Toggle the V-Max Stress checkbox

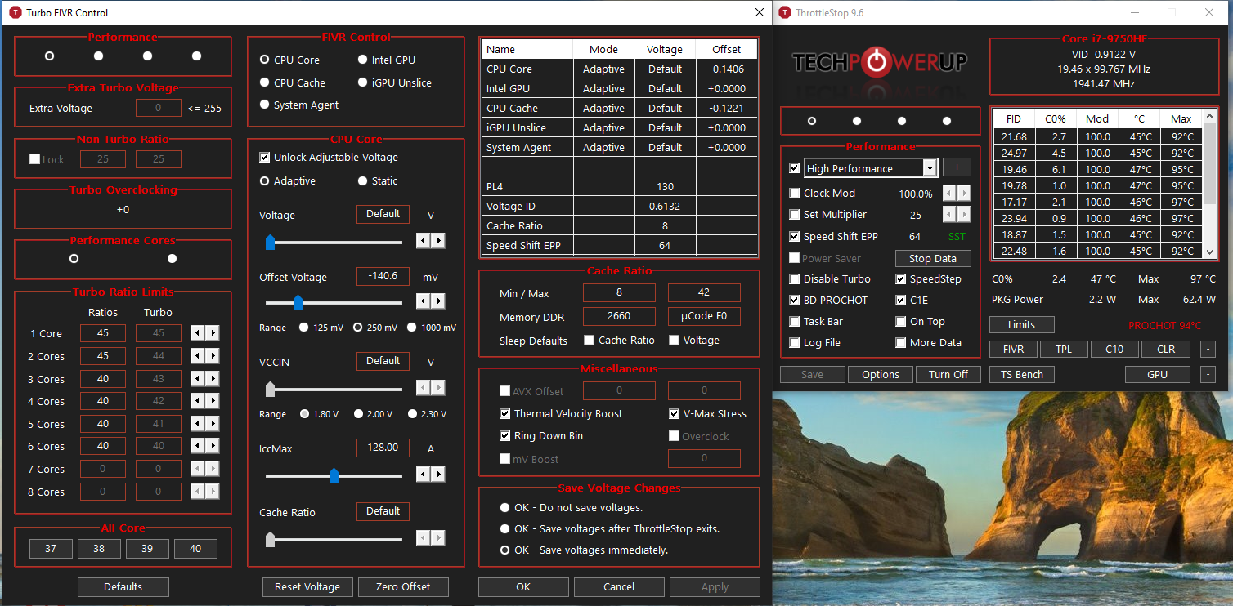(x=675, y=414)
